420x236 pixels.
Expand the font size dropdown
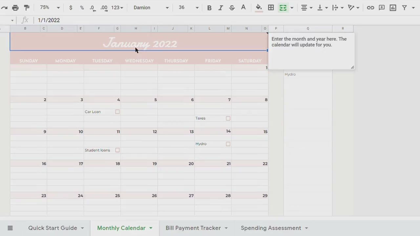(x=188, y=8)
